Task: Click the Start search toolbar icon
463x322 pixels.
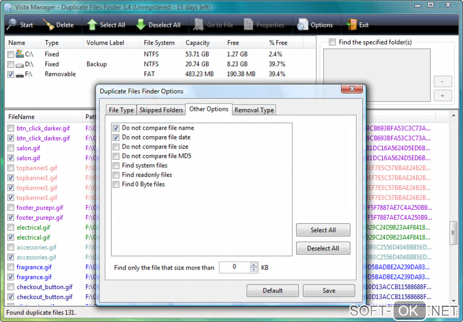Action: pyautogui.click(x=12, y=25)
